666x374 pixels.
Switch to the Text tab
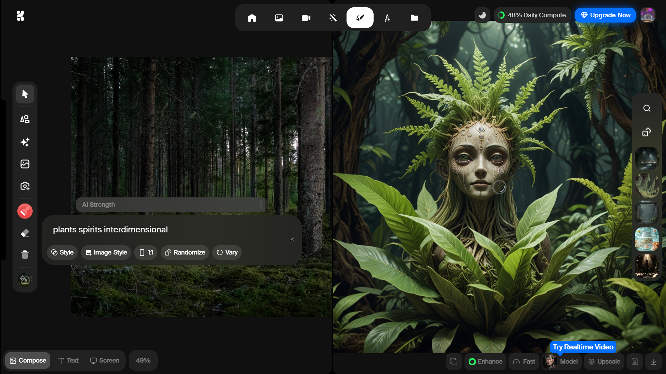pos(68,360)
